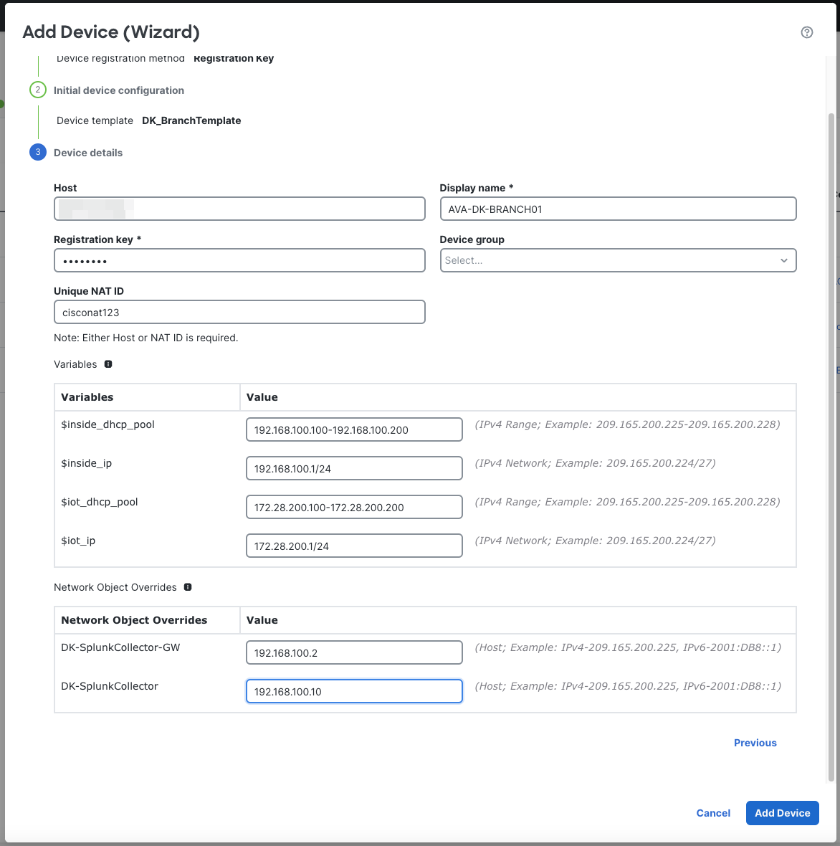
Task: Select the $inside_ip value field
Action: pos(354,467)
